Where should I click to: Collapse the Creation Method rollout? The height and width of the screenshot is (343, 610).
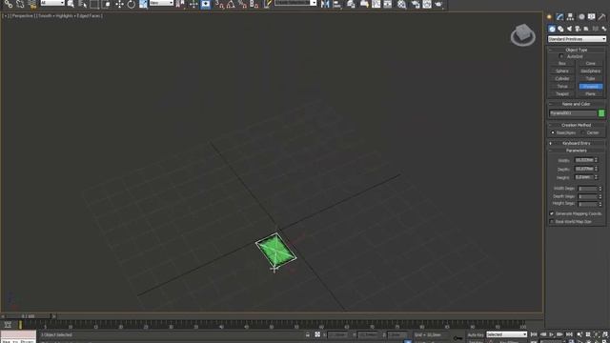point(577,125)
